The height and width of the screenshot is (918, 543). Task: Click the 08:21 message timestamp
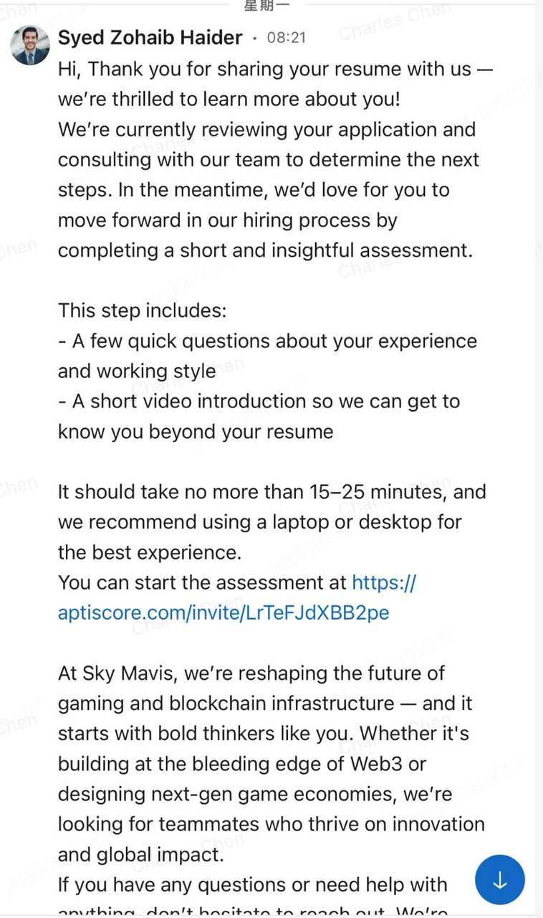286,38
